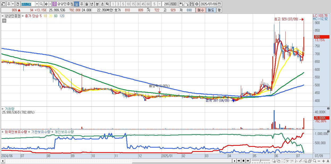Choose the 45 interval button
The image size is (331, 164).
pos(143,4)
